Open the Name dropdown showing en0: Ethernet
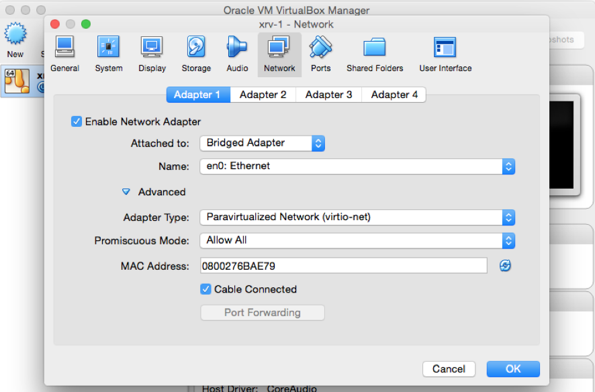 [357, 166]
